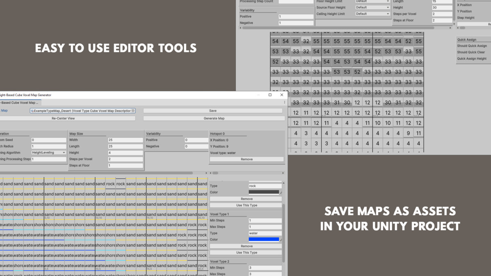The image size is (491, 276).
Task: Click object picker circle in ExampleTypeMap_Desert field
Action: tap(133, 111)
